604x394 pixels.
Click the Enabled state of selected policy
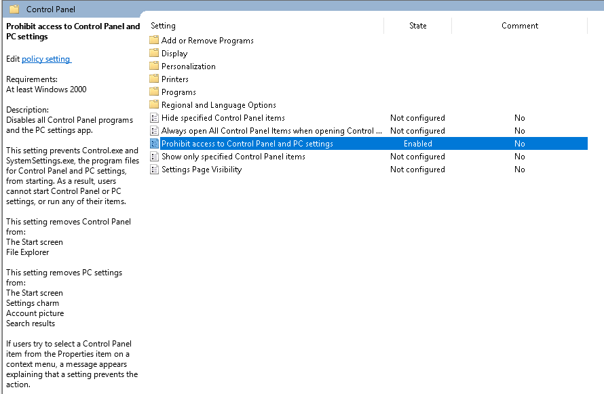coord(417,144)
